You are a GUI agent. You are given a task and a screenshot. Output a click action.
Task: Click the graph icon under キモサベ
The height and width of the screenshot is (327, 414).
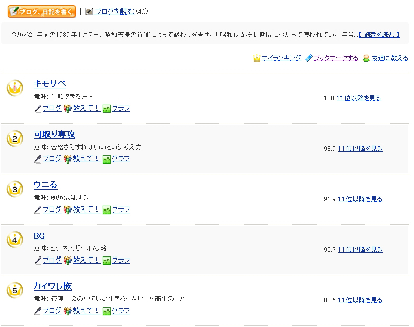click(x=107, y=108)
